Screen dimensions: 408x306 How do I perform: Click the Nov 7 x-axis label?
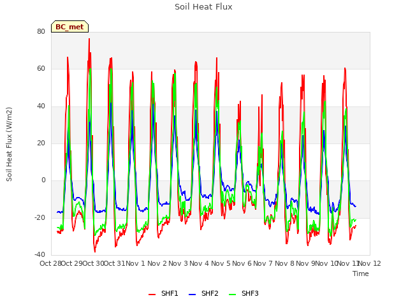pos(263,263)
